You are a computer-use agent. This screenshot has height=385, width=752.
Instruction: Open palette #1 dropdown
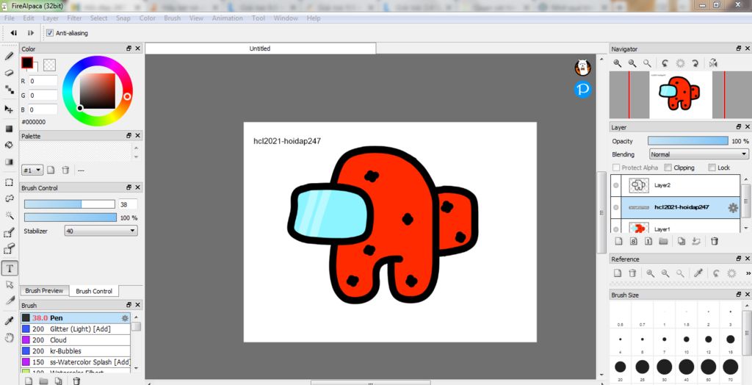tap(32, 170)
